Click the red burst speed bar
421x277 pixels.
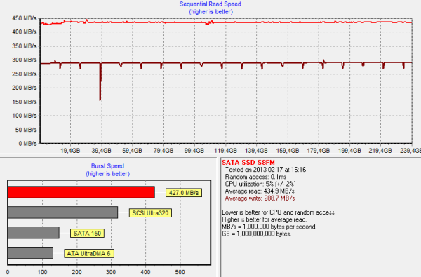tap(81, 192)
